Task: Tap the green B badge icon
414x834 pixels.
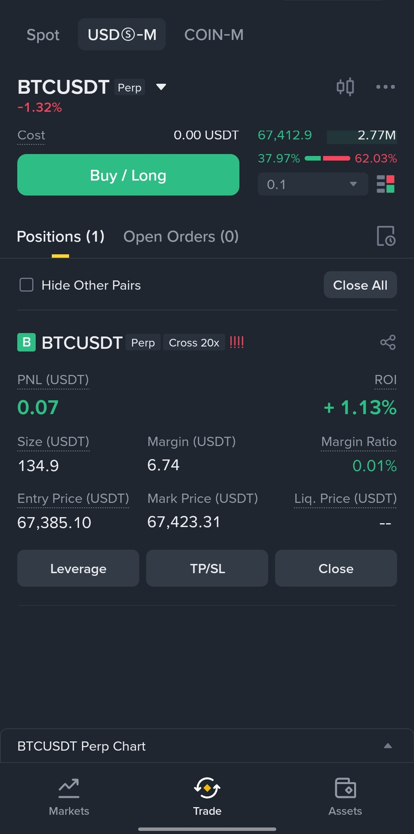Action: [x=26, y=342]
